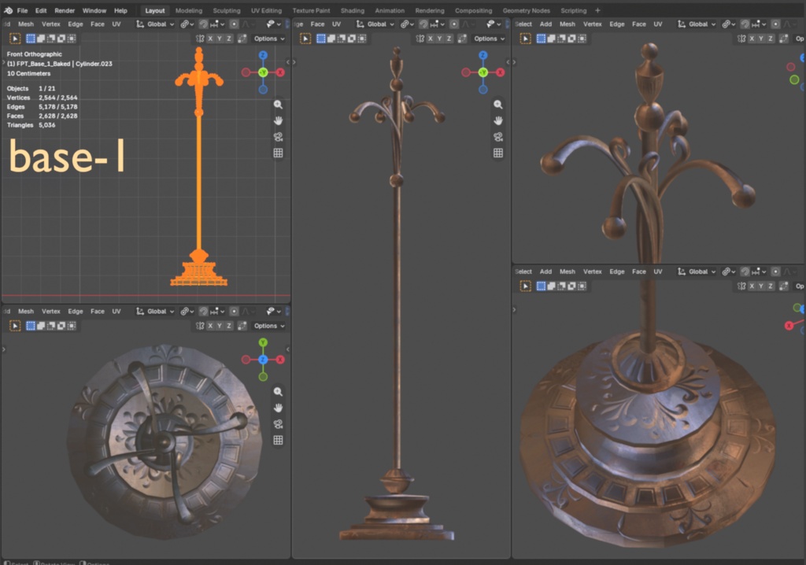Click the pan hand icon in the bottom-left top-down viewport
806x565 pixels.
click(278, 408)
